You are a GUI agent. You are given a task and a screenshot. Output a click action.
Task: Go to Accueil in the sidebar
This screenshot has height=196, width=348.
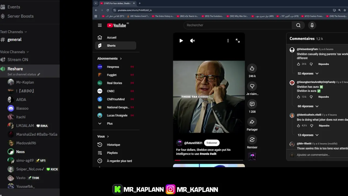(x=116, y=38)
